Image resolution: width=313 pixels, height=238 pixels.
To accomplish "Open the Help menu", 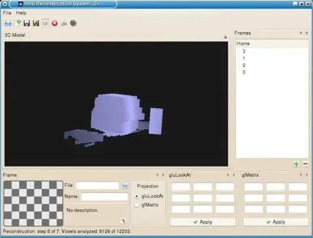I will [21, 13].
